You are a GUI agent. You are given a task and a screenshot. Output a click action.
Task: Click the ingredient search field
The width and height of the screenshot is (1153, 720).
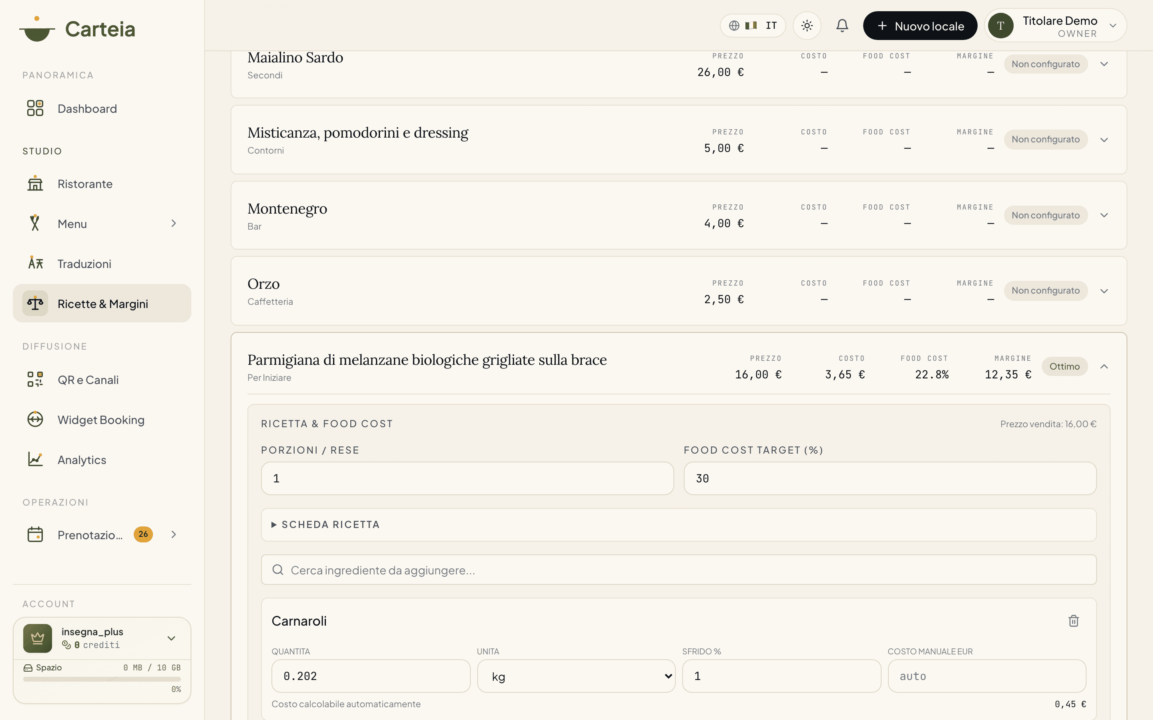(x=679, y=570)
